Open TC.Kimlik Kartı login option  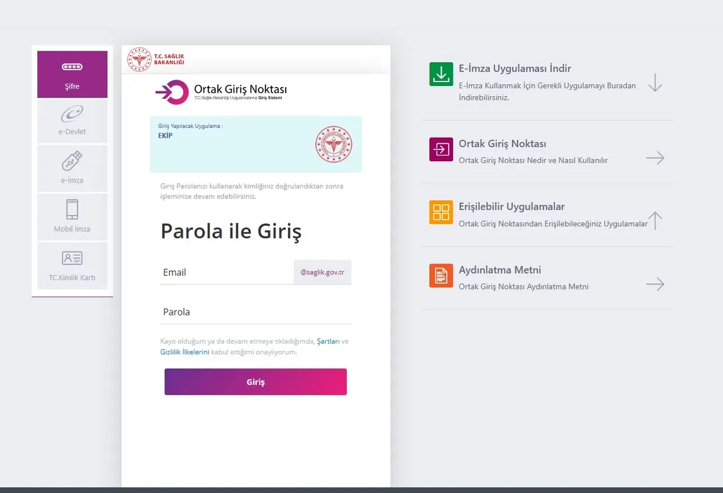click(x=72, y=259)
